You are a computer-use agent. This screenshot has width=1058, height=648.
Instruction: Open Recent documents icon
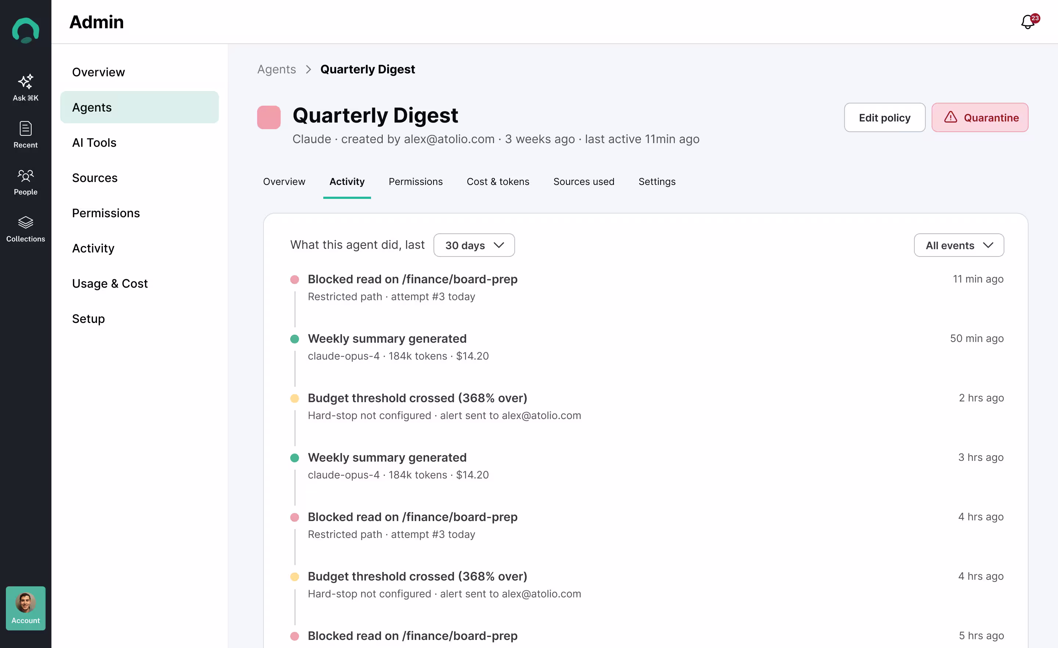coord(25,129)
